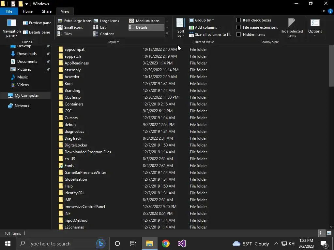This screenshot has height=250, width=334.
Task: Open the weather widget showing 53°F Cloudy
Action: point(251,243)
